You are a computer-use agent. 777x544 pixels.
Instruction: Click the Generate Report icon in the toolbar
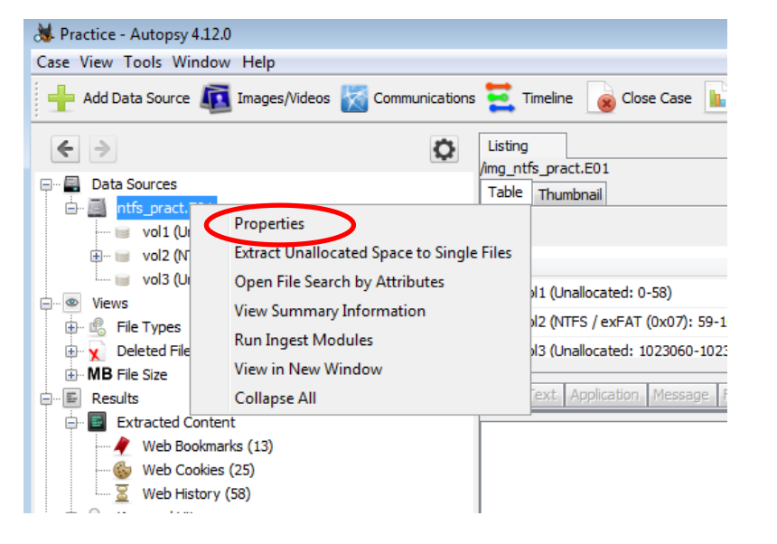pos(717,98)
